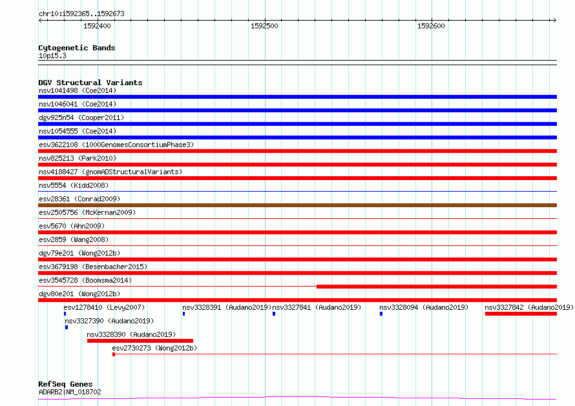Viewport: 575px width, 406px height.
Task: Open the nsv3327841 (Audano2019) text label
Action: [x=317, y=307]
